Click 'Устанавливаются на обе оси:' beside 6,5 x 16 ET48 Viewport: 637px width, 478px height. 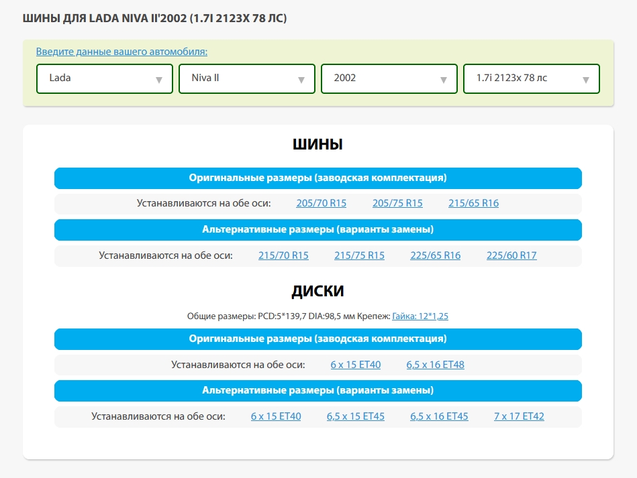pyautogui.click(x=238, y=365)
